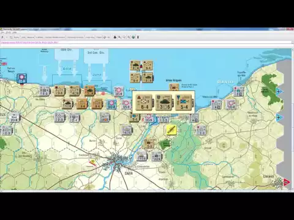This screenshot has width=294, height=220.
Task: Select the blue counter on the far west coast
Action: click(21, 79)
